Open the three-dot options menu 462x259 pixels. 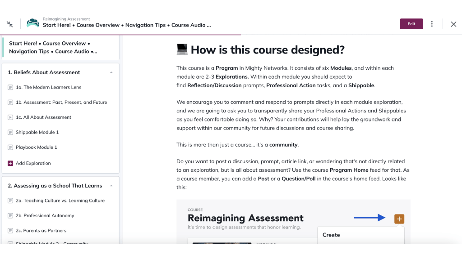pyautogui.click(x=433, y=24)
